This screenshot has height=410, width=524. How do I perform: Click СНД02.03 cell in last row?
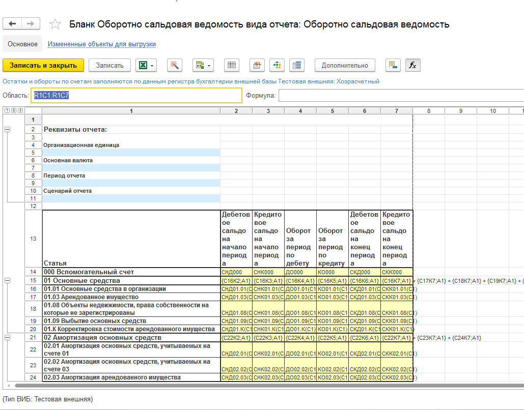pos(236,377)
